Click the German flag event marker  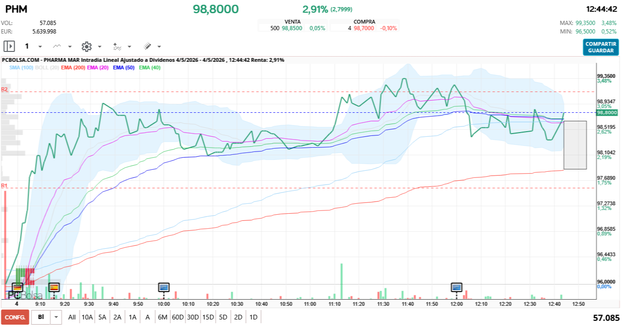pyautogui.click(x=17, y=286)
